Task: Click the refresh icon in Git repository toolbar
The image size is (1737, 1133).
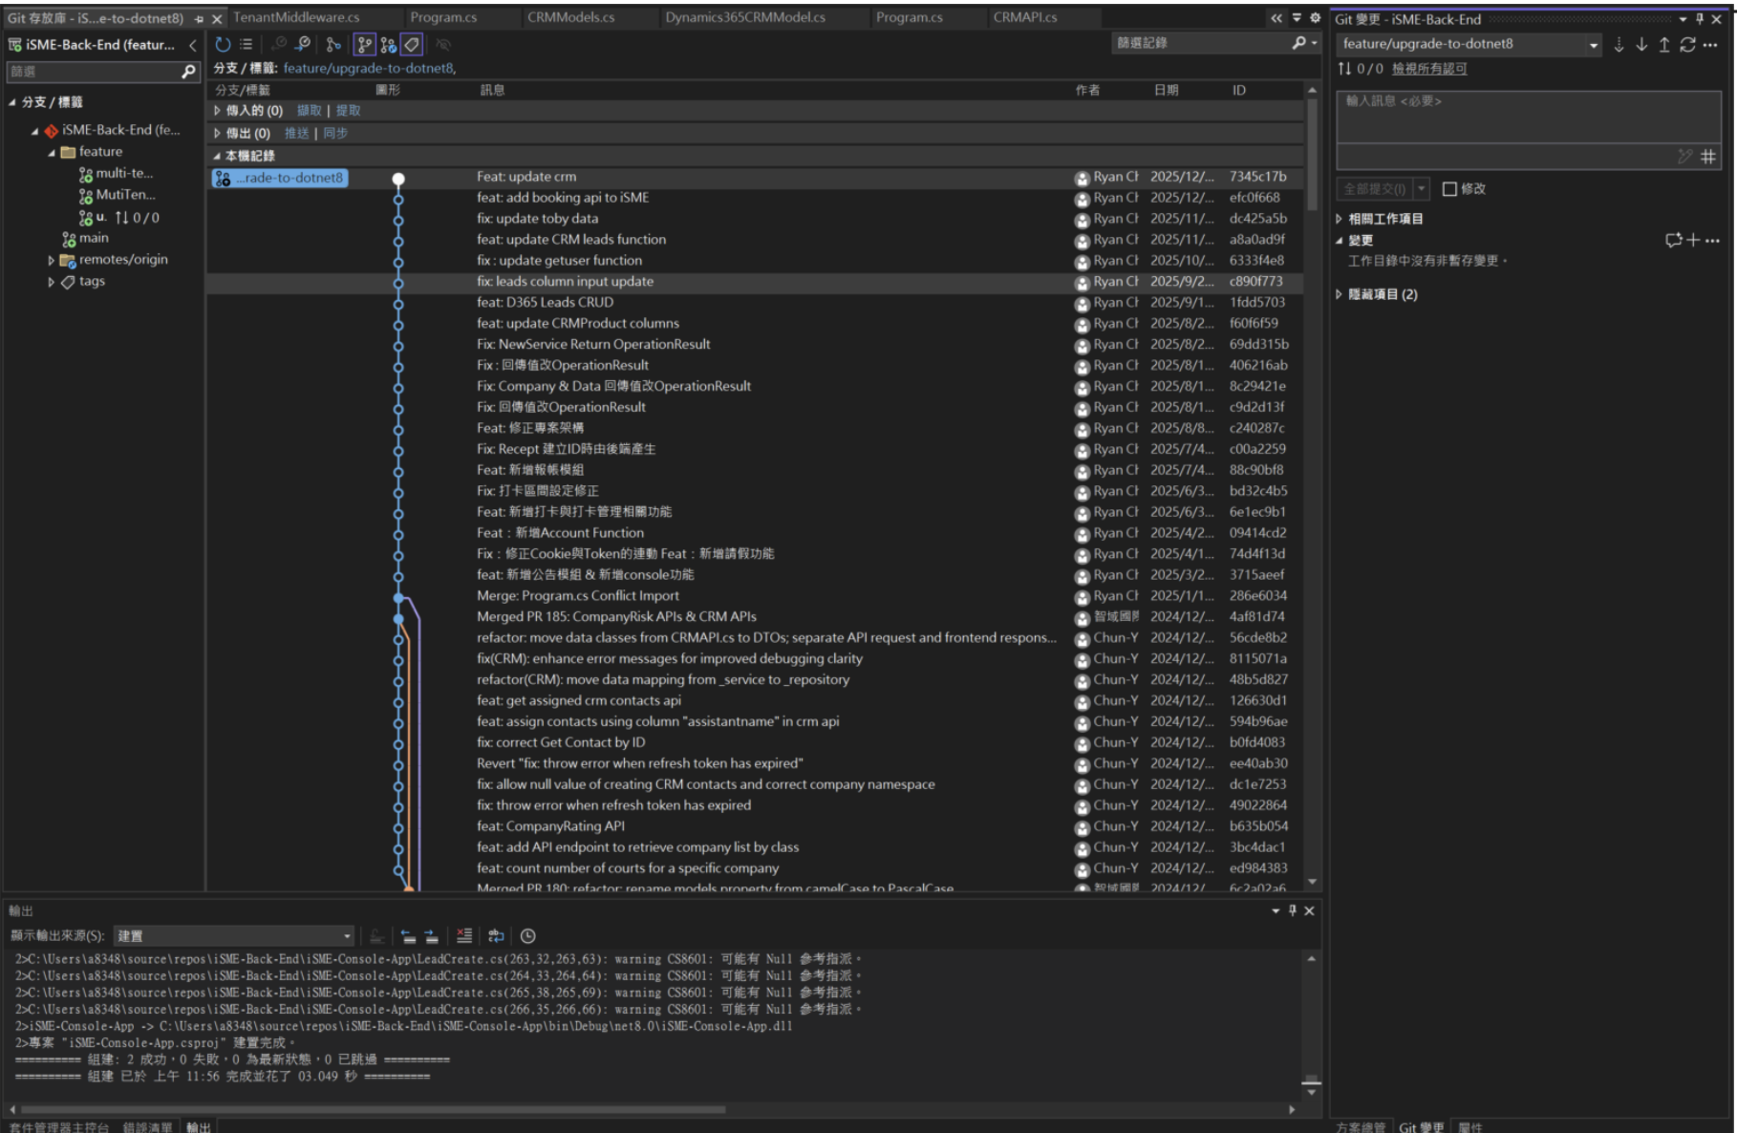Action: (x=223, y=44)
